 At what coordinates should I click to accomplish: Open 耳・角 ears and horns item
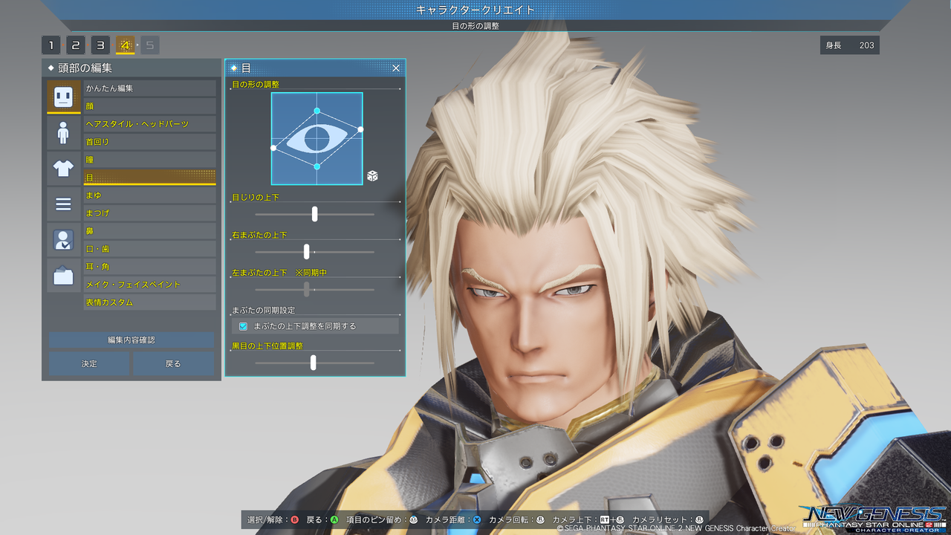coord(150,267)
